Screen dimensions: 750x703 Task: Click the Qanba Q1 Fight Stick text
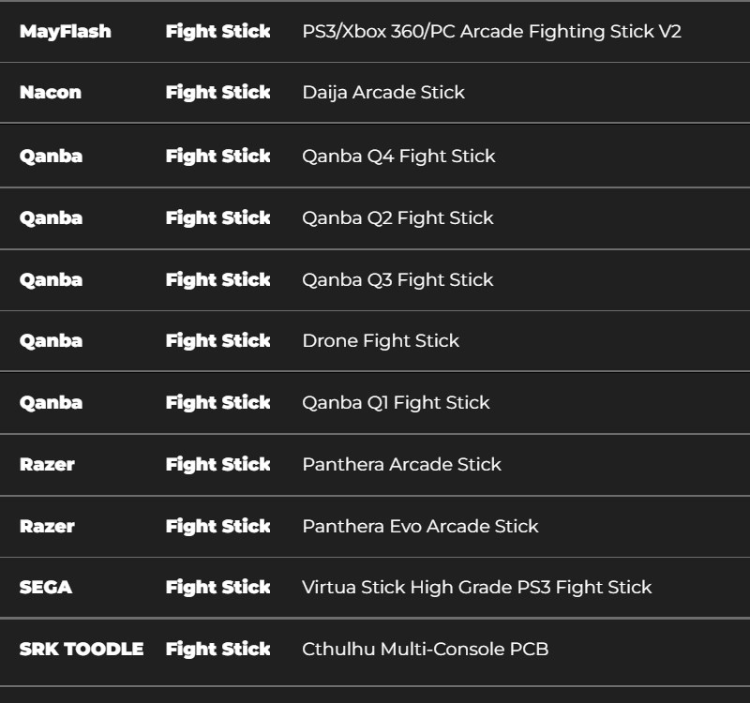pos(396,403)
